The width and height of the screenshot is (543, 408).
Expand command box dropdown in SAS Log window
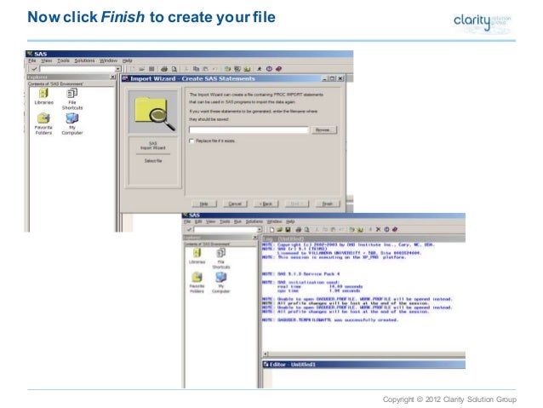click(x=260, y=229)
